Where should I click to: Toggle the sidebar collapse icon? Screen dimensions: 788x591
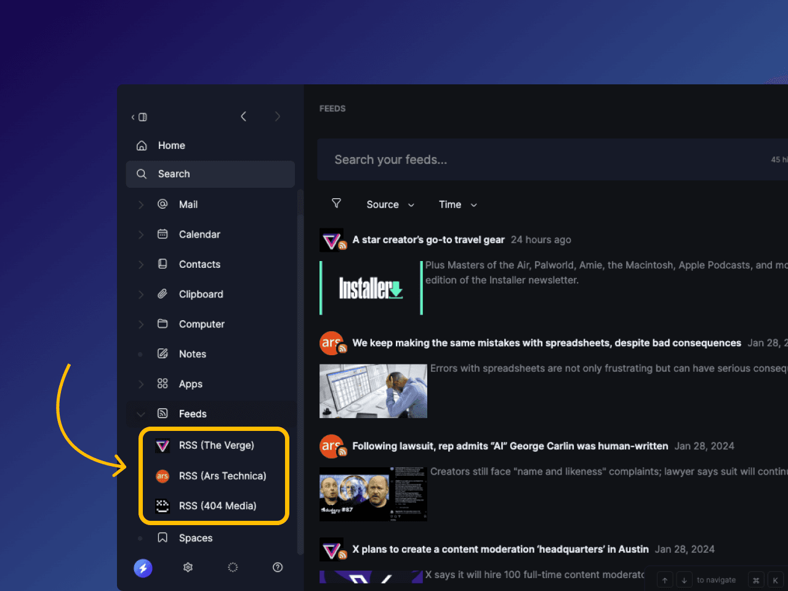139,117
